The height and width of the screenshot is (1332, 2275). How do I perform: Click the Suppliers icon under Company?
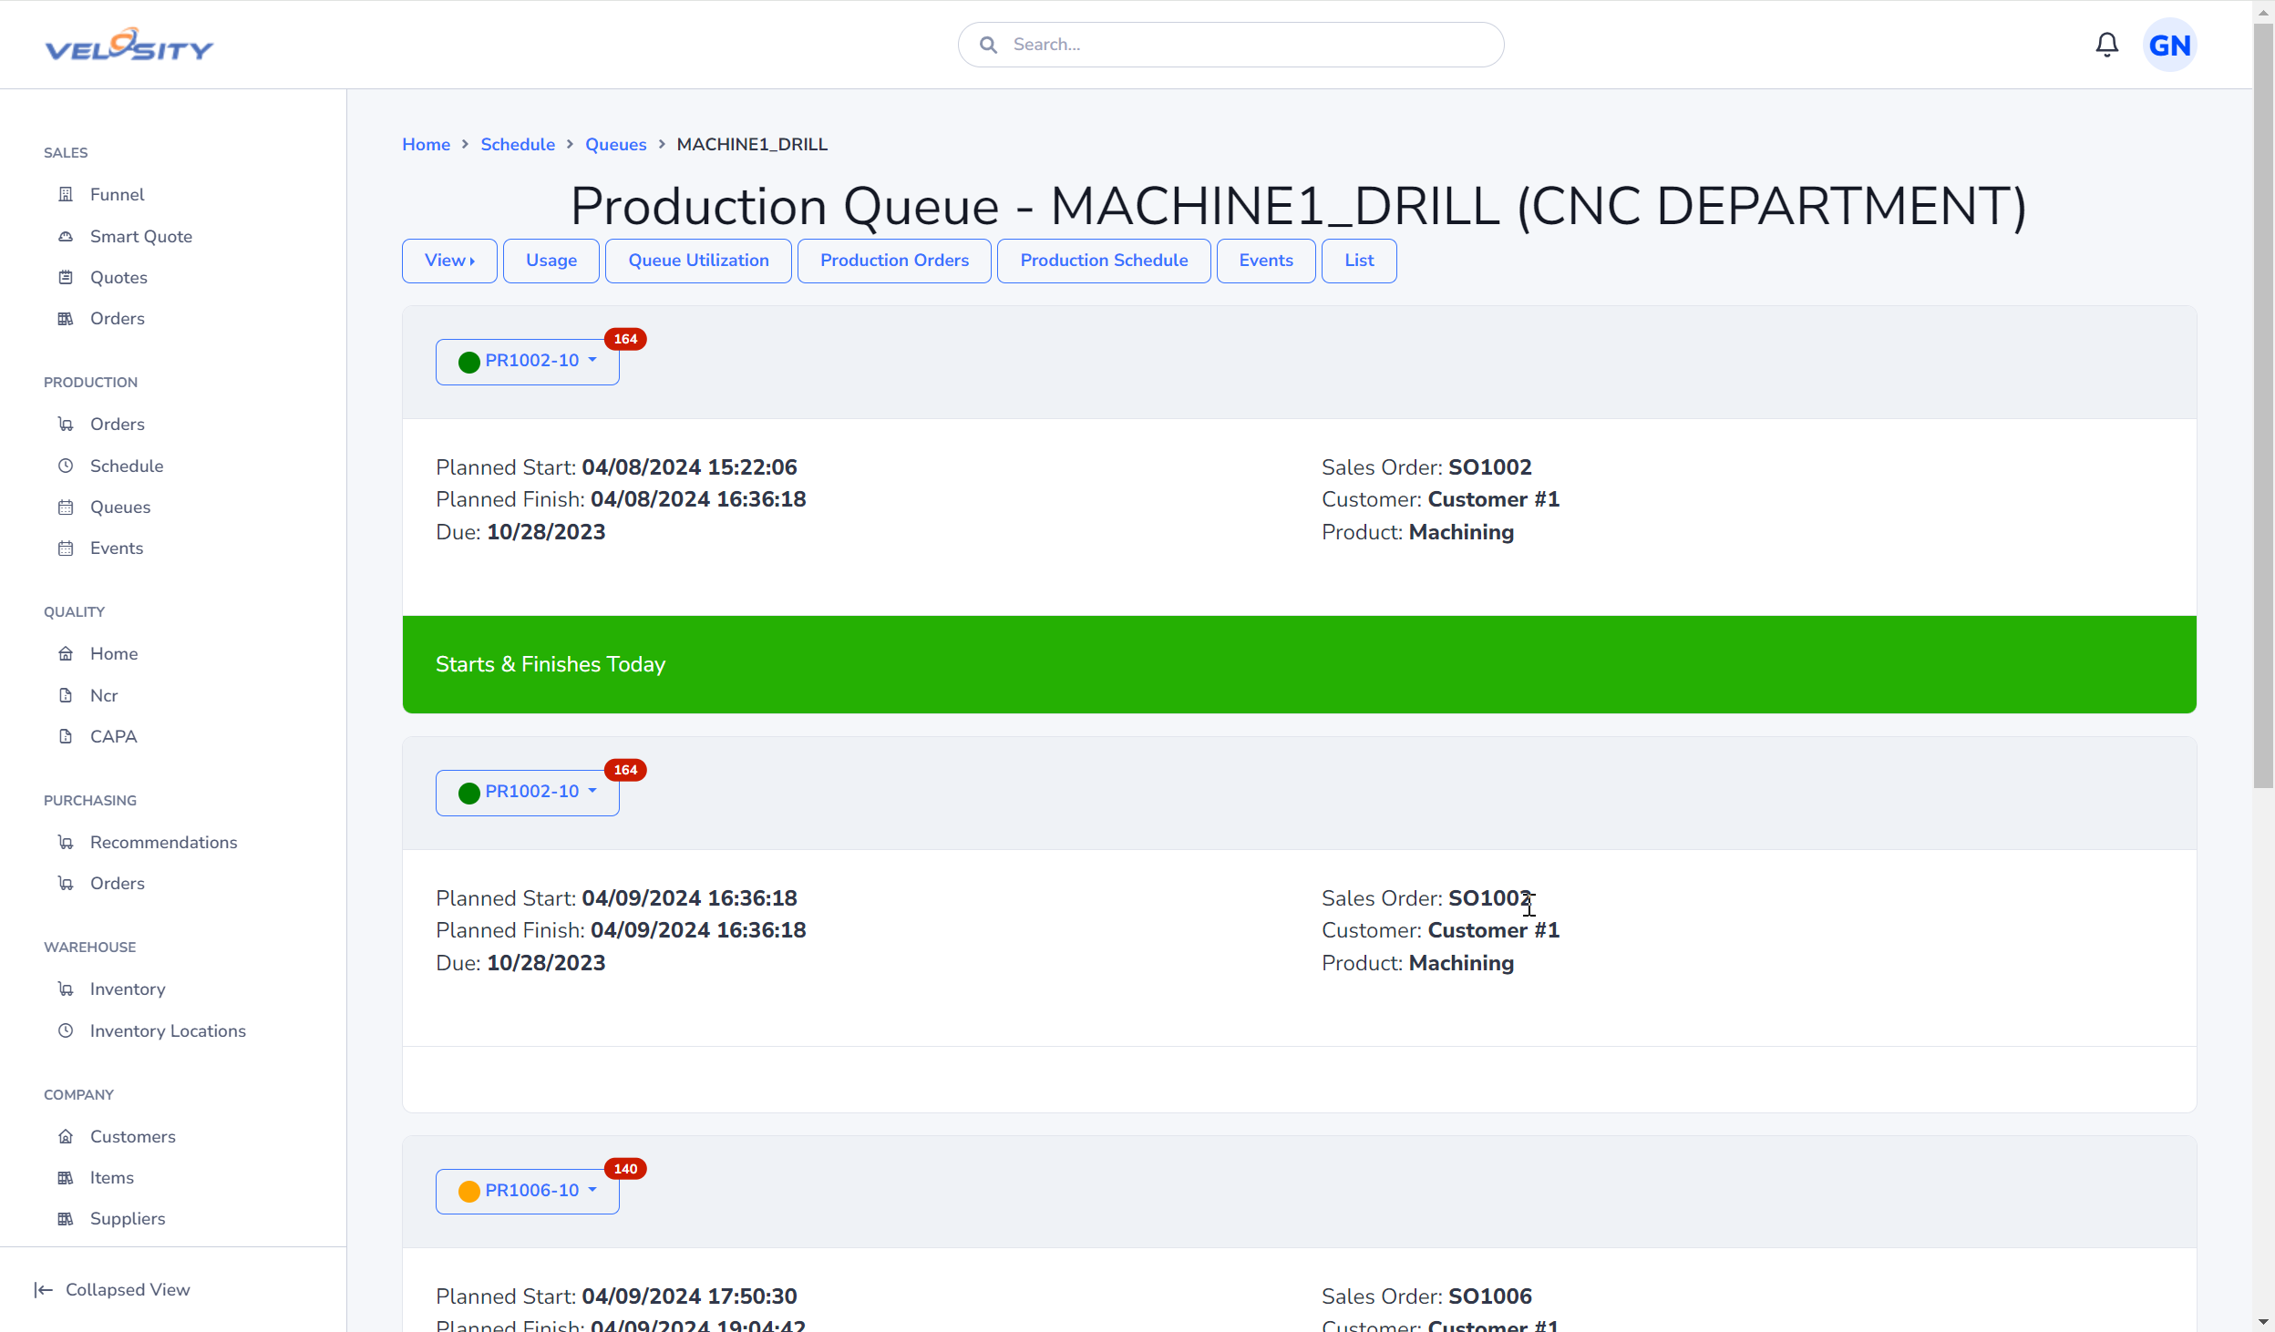pos(66,1218)
